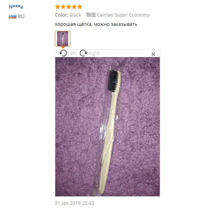Image resolution: width=207 pixels, height=210 pixels.
Task: Click the Russian review comment text
Action: (x=96, y=24)
